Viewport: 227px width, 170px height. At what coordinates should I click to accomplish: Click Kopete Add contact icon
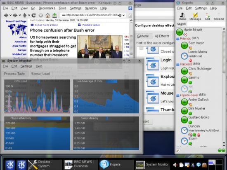point(207,16)
